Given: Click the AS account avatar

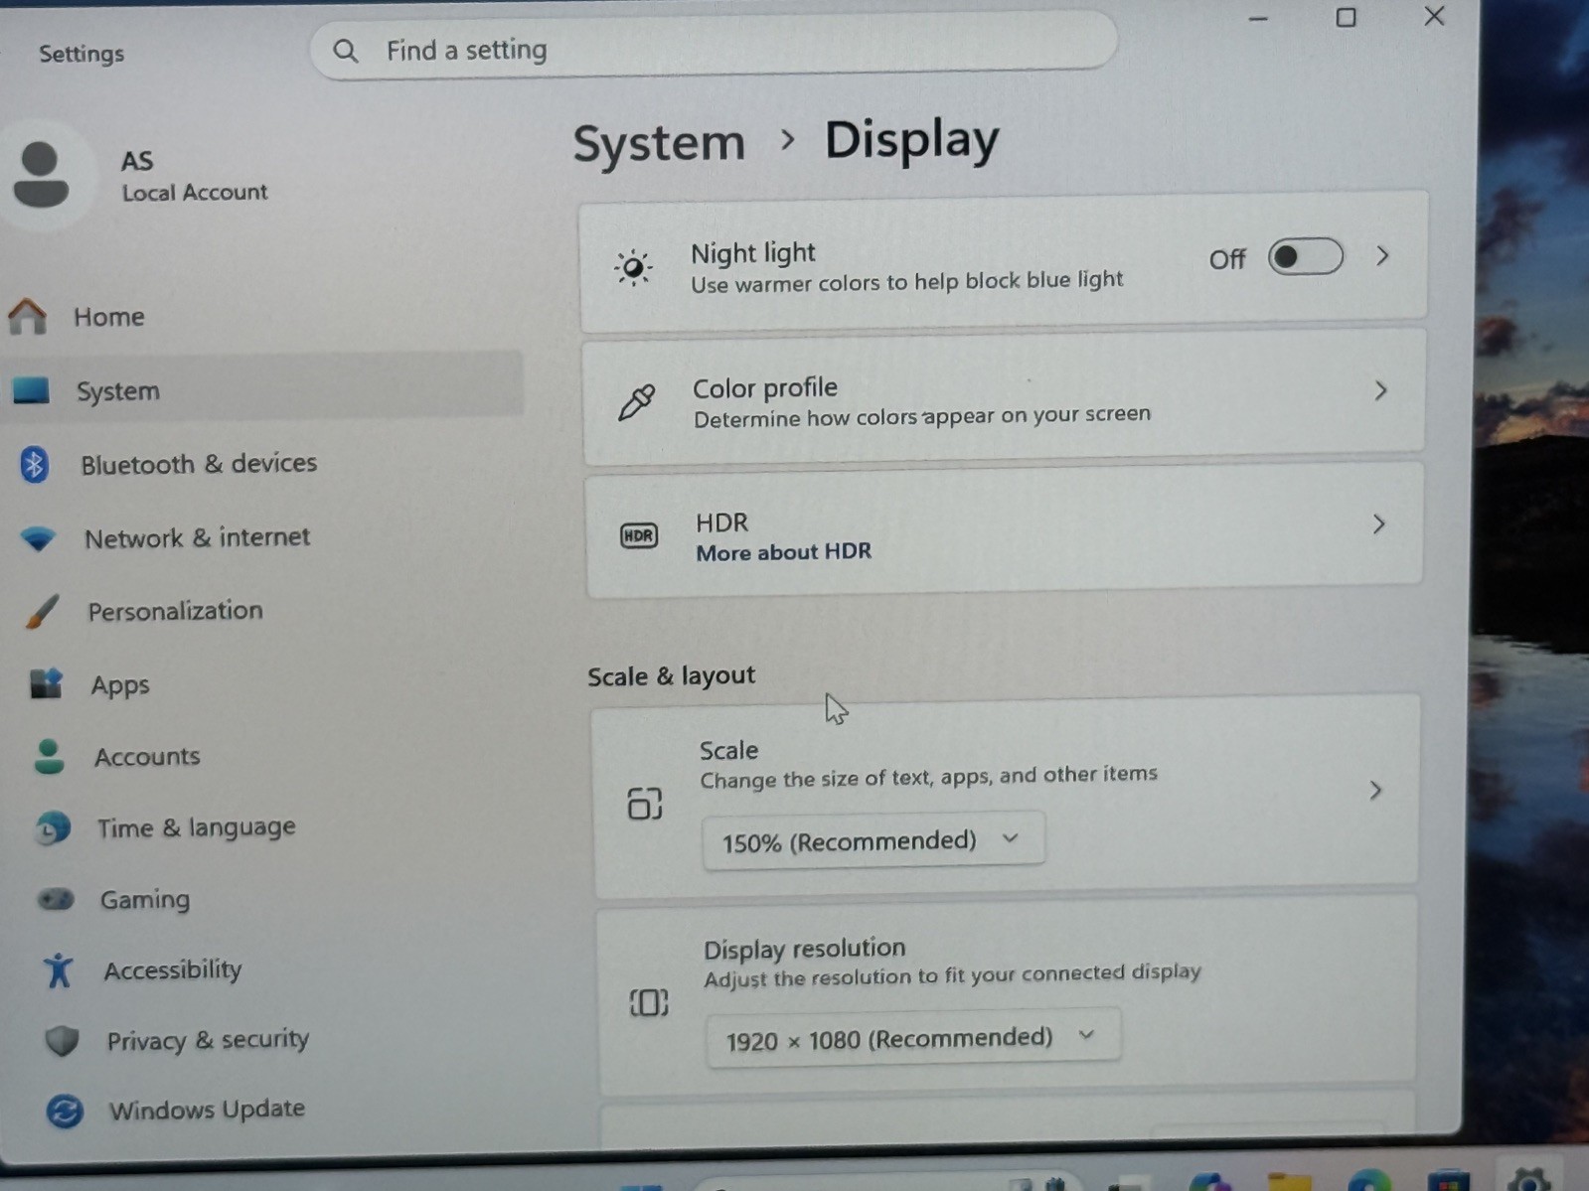Looking at the screenshot, I should pyautogui.click(x=41, y=175).
